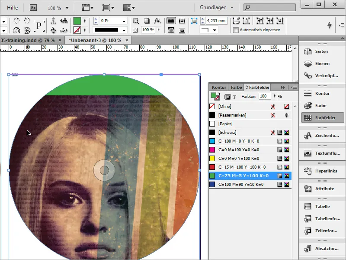This screenshot has width=346, height=260.
Task: Open the Hilfe menu
Action: click(x=13, y=8)
